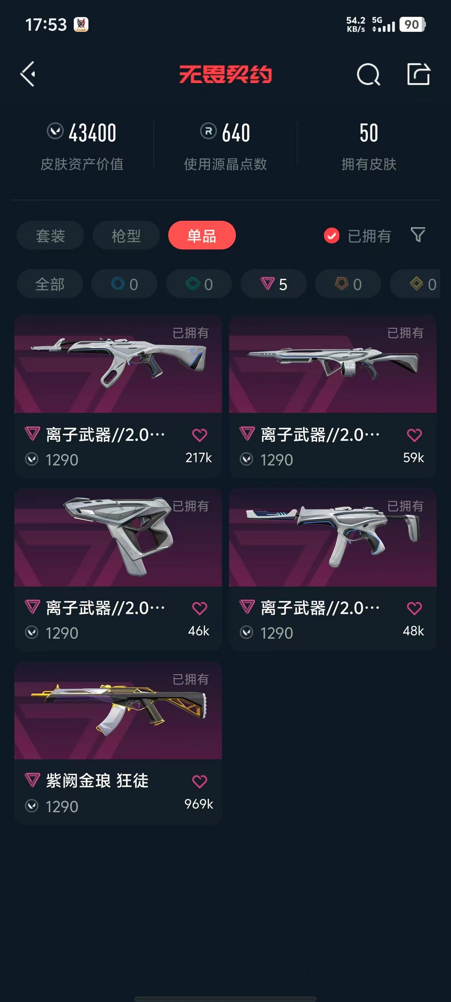
Task: Like the 217k Ion 2.0 rifle skin
Action: click(x=200, y=435)
